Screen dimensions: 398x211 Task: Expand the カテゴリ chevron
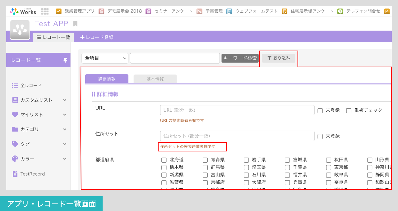(65, 129)
